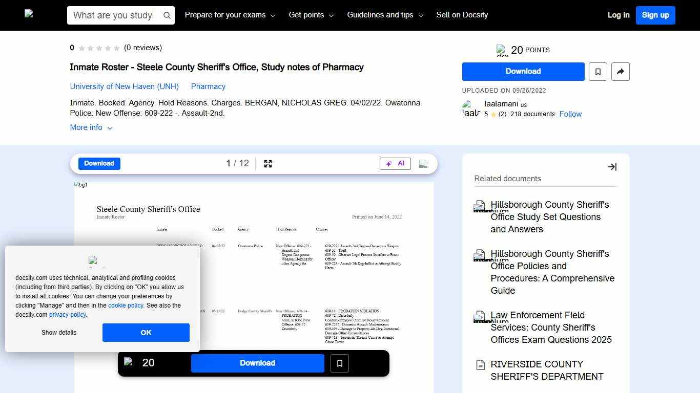Save document via bookmark icon in bottom bar
Viewport: 700px width, 393px height.
(x=339, y=363)
